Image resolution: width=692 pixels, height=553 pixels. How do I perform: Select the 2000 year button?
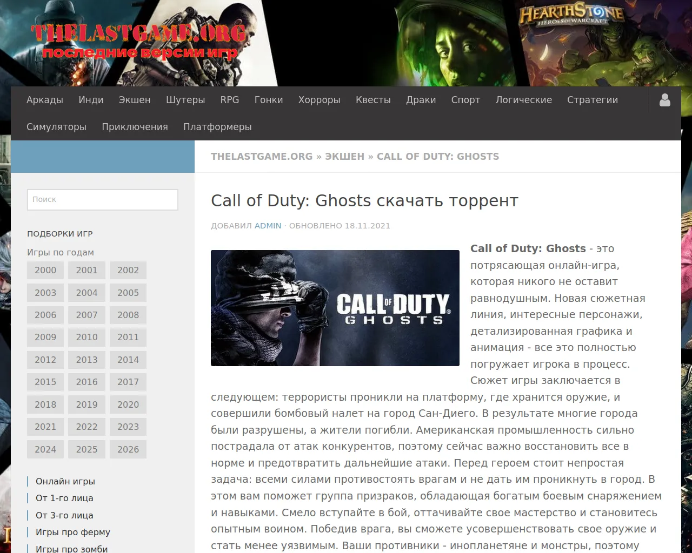[45, 271]
